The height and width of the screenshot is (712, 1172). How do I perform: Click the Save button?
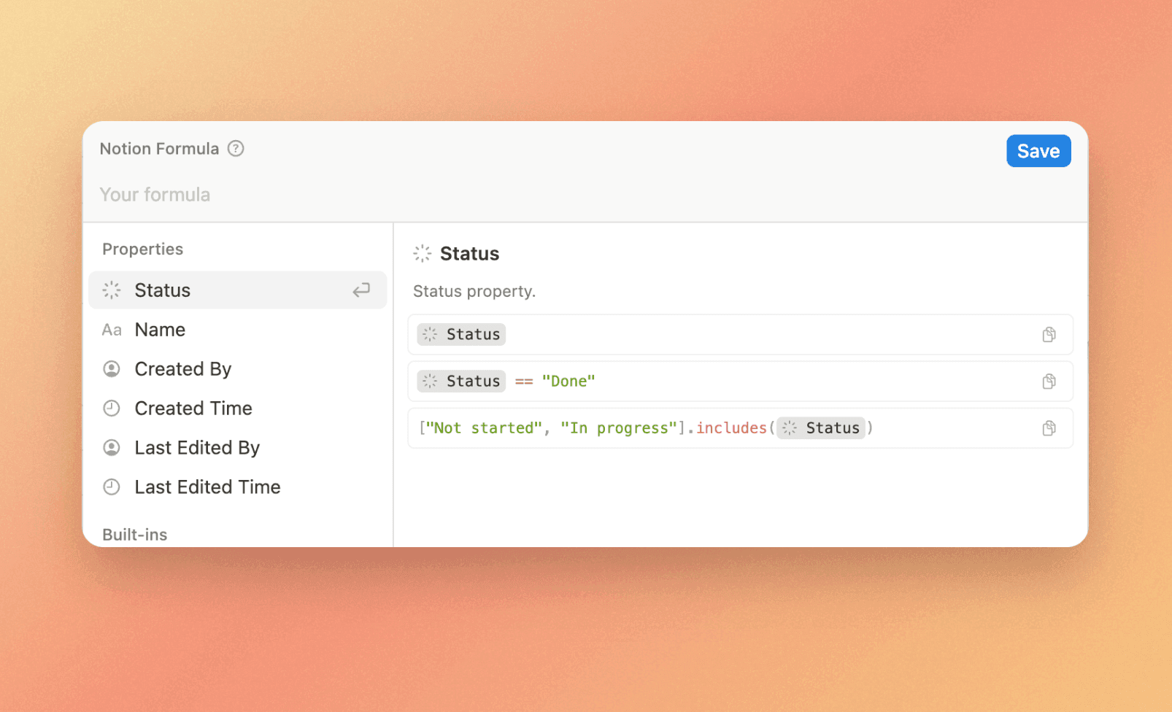coord(1038,151)
